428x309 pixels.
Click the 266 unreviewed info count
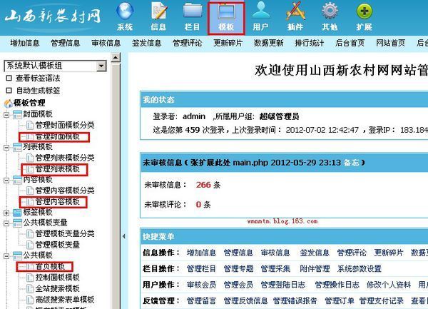tap(203, 185)
